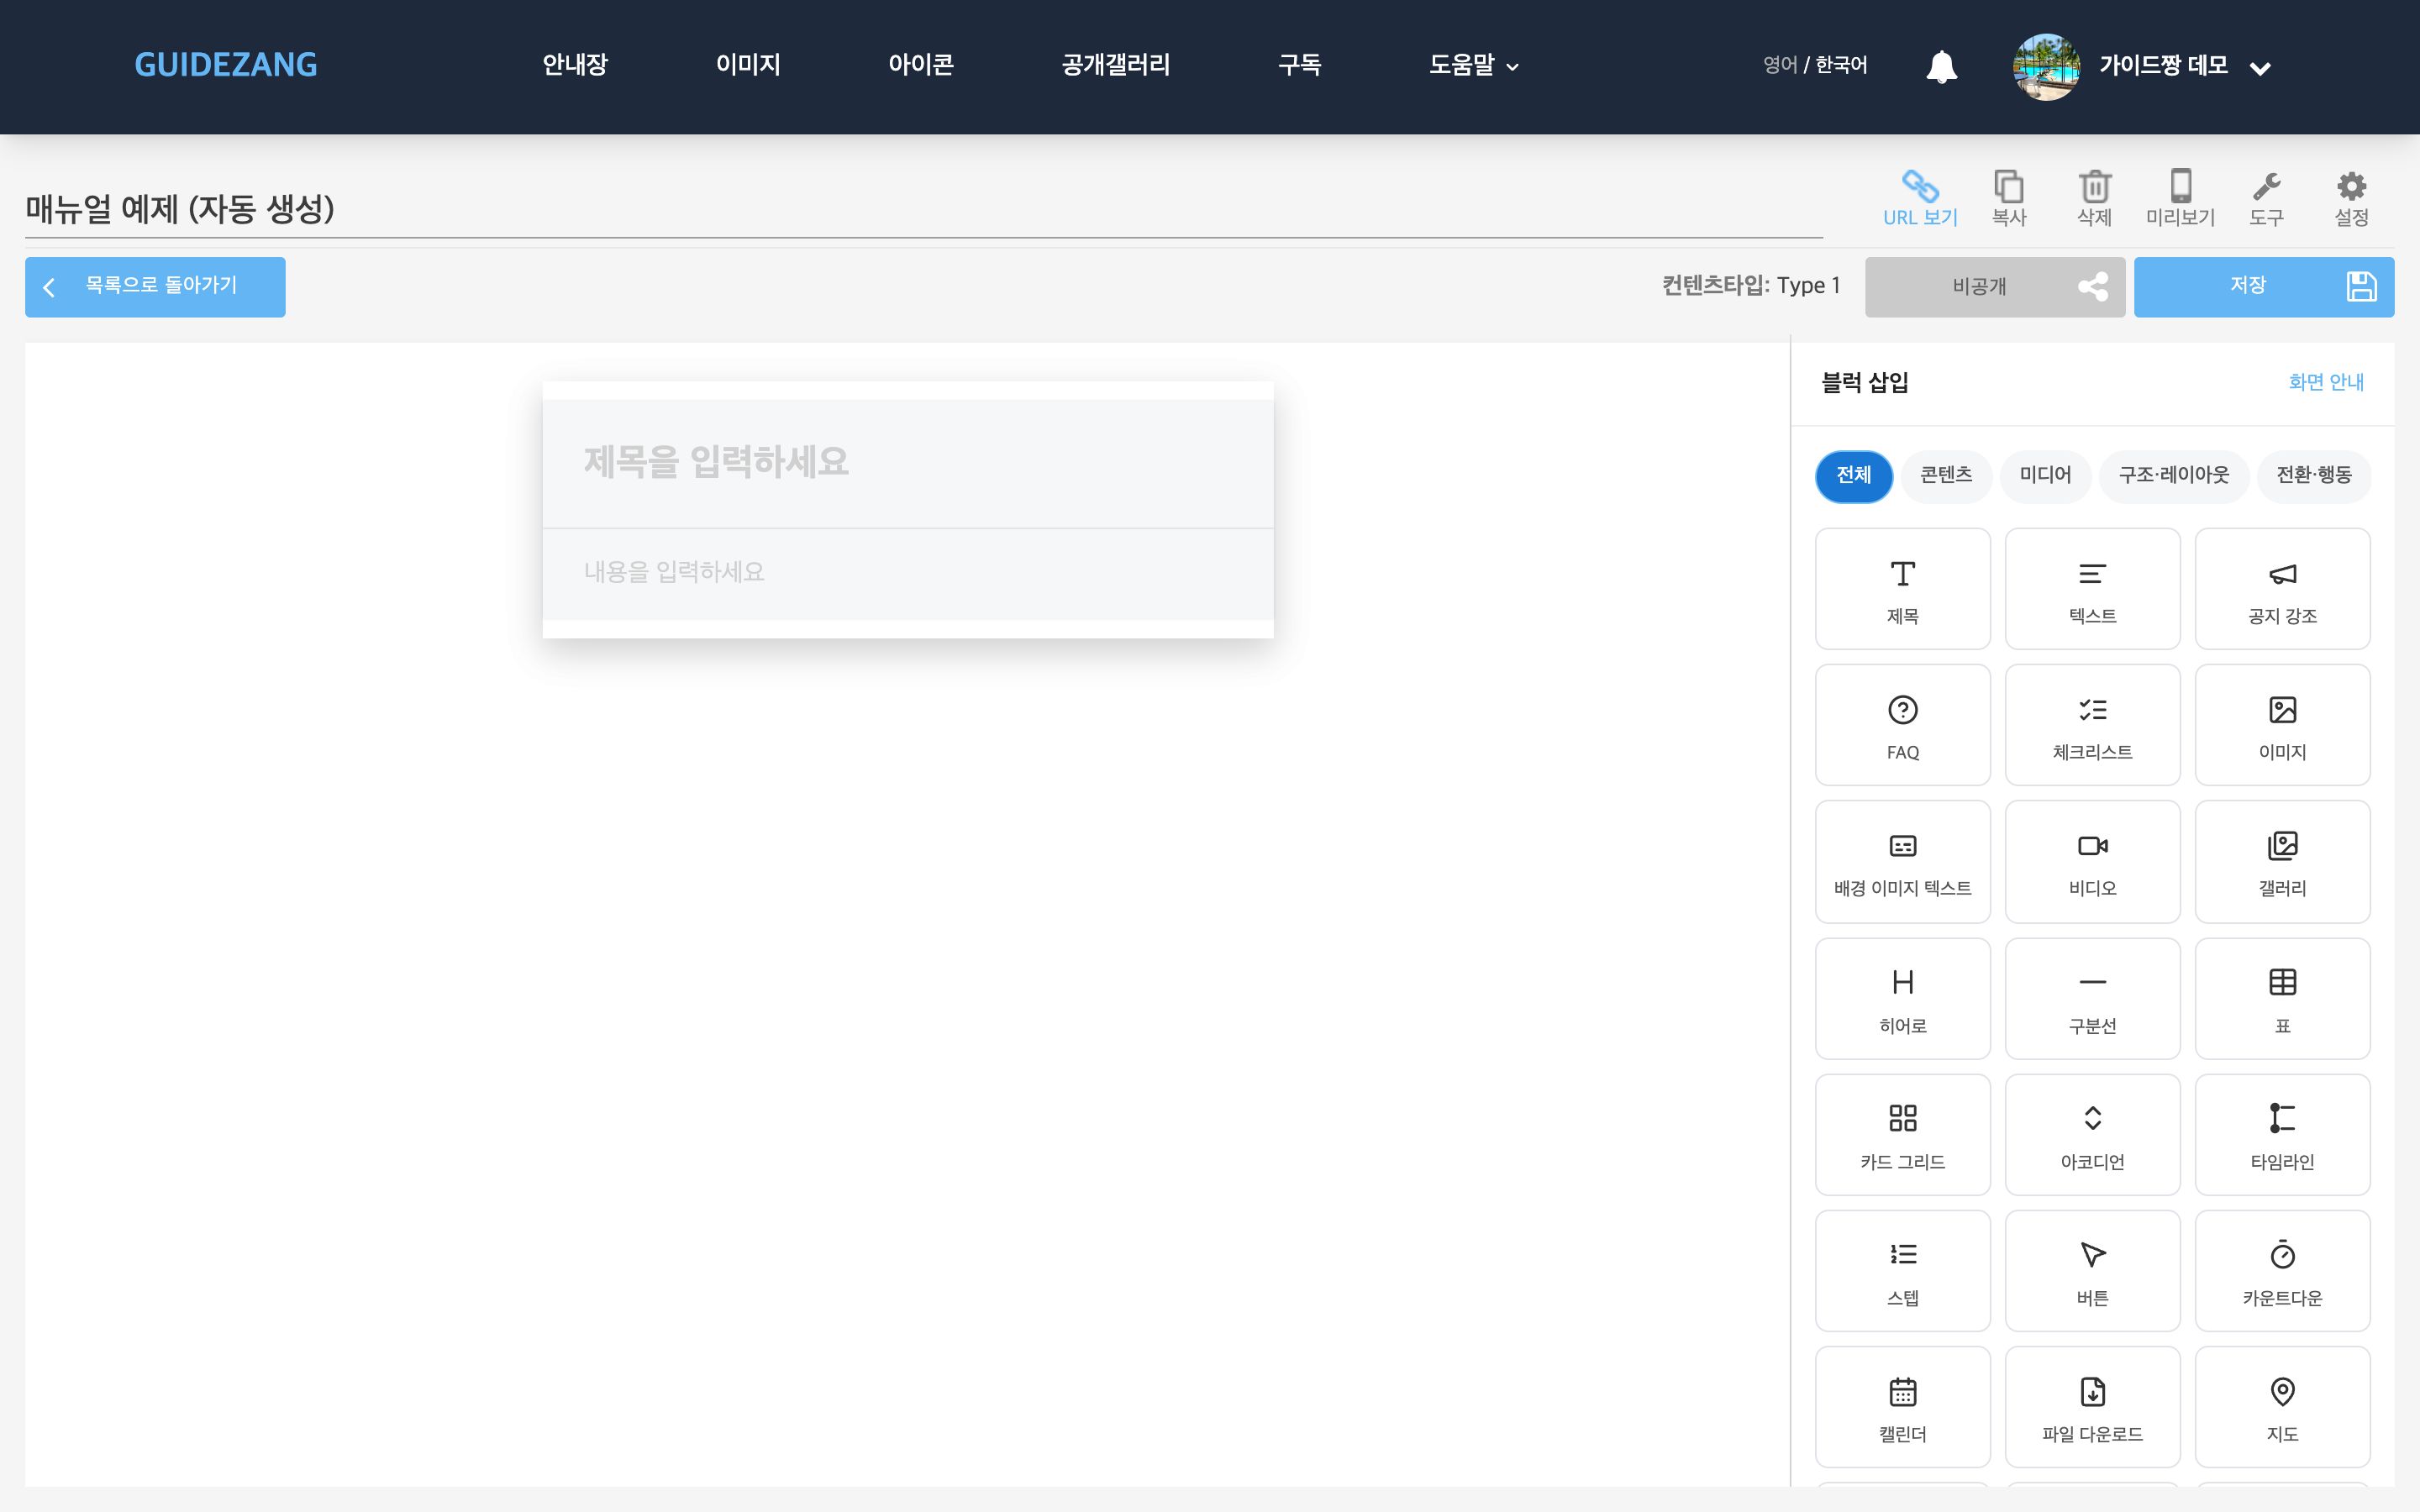Select the 전환·행동 filter tab
This screenshot has height=1512, width=2420.
[2314, 475]
